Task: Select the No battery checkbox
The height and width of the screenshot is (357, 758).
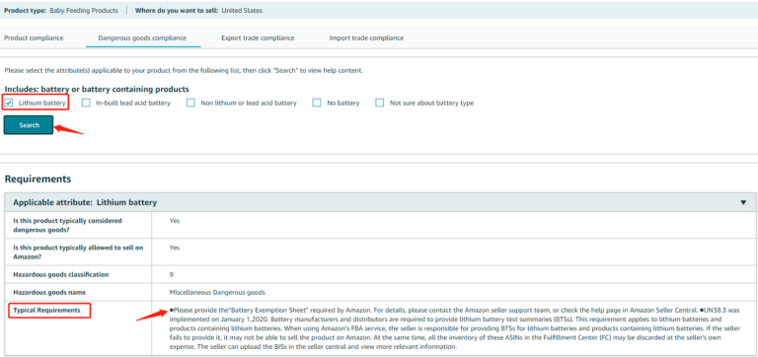Action: 317,103
